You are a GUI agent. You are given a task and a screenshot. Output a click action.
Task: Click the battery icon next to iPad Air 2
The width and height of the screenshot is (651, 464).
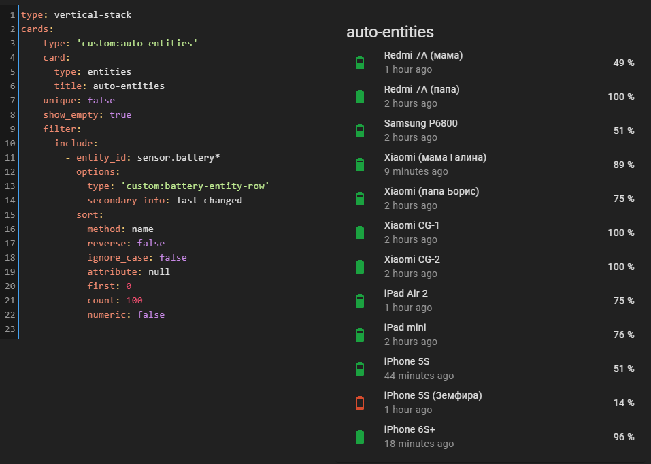(x=359, y=300)
